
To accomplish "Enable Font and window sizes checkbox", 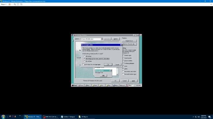I will point(123,74).
